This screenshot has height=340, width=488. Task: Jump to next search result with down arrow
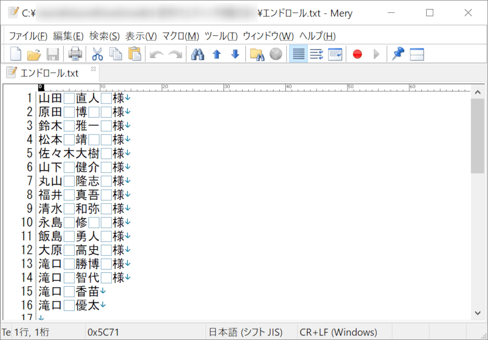click(234, 53)
